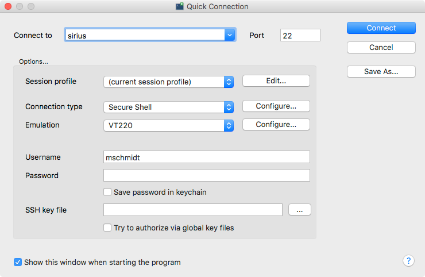
Task: Open help with the question mark icon
Action: [408, 261]
